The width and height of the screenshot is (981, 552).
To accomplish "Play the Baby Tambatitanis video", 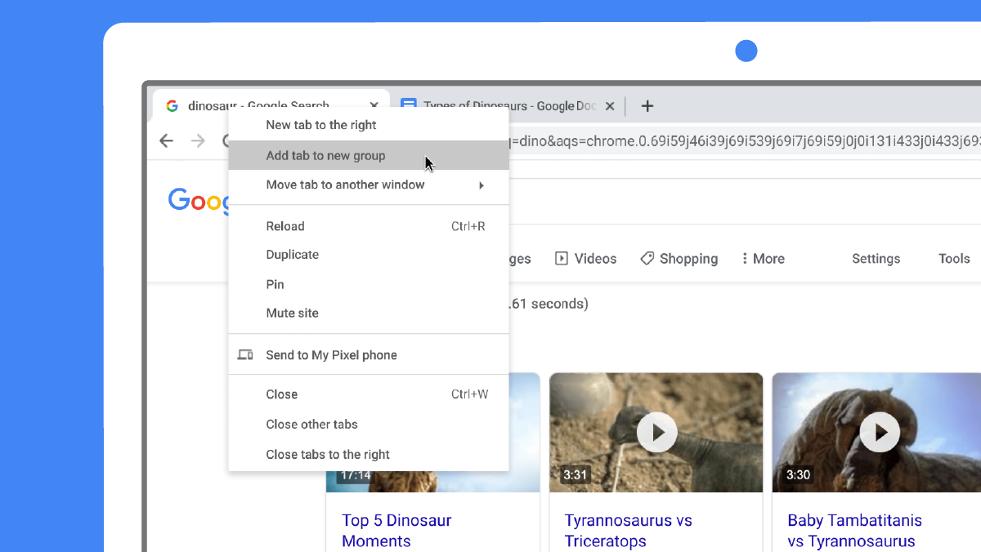I will 880,432.
